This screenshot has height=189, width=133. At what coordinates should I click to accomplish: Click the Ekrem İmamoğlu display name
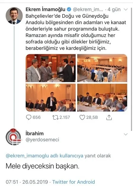tap(46, 10)
